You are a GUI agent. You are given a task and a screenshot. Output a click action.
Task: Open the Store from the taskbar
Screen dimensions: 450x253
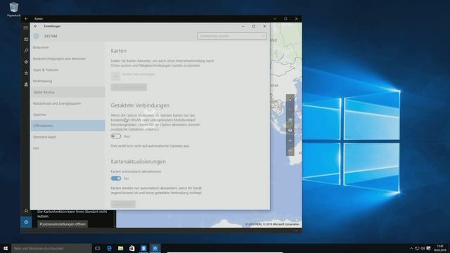[132, 248]
